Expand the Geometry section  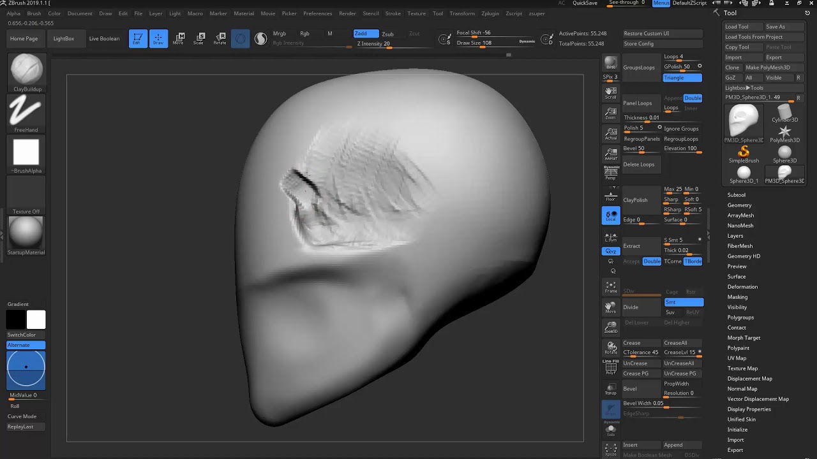[x=739, y=205]
